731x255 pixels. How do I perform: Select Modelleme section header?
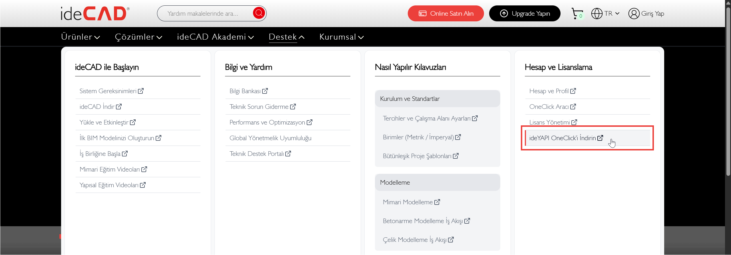[437, 182]
